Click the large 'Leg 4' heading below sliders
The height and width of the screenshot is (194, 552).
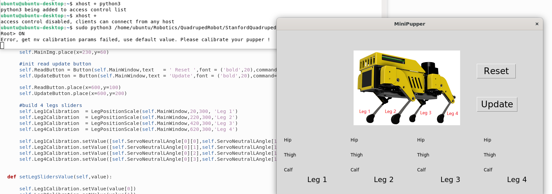tap(517, 180)
